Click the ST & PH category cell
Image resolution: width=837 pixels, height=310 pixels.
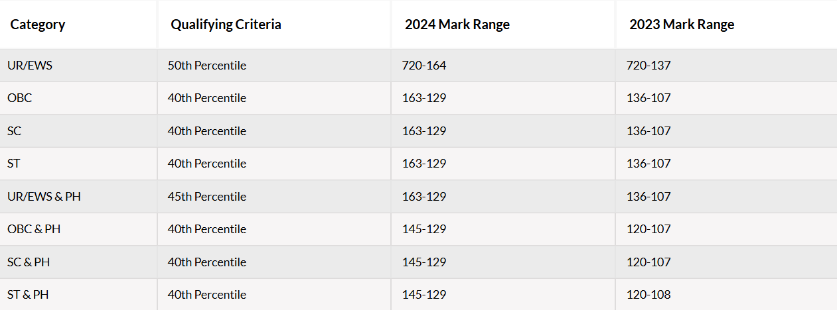28,295
